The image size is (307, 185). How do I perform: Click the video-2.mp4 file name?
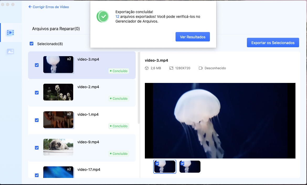pos(88,87)
